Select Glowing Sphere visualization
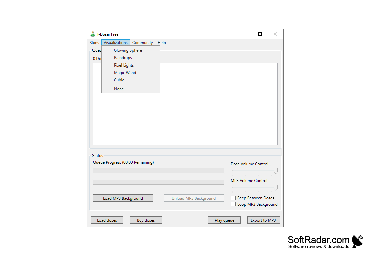The image size is (371, 257). click(x=131, y=50)
